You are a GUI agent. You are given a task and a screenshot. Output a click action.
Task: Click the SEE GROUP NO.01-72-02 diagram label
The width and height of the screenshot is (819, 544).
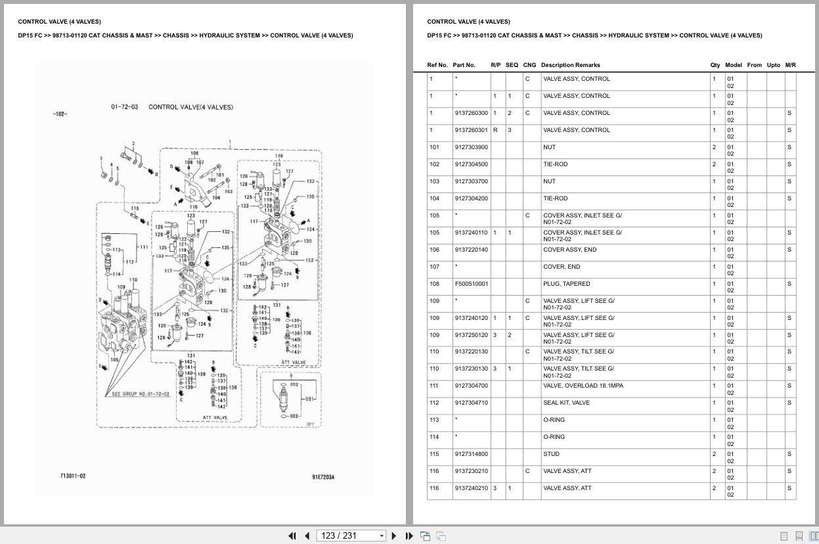tap(141, 394)
